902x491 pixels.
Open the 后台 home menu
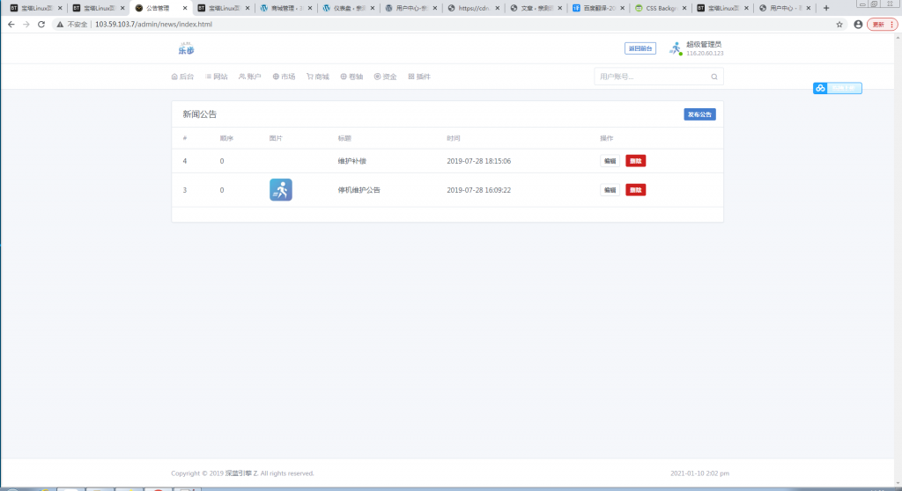click(x=182, y=77)
